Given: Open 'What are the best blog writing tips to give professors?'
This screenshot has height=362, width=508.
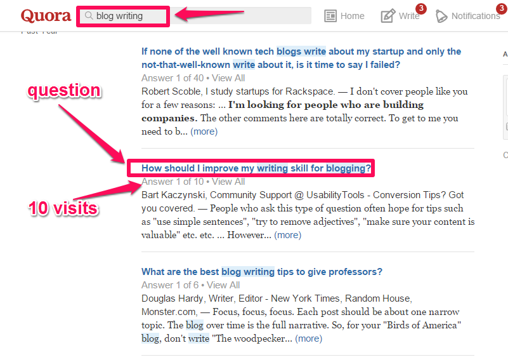Looking at the screenshot, I should point(262,272).
